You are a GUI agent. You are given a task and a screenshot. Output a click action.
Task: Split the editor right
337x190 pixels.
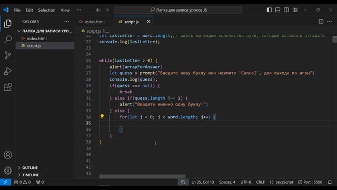coord(321,21)
